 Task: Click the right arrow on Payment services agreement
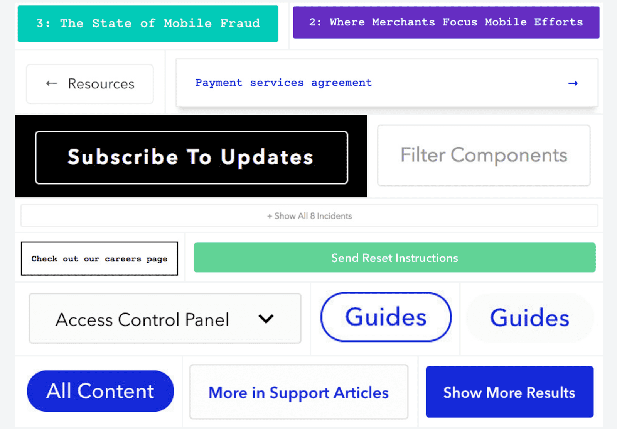[x=573, y=83]
